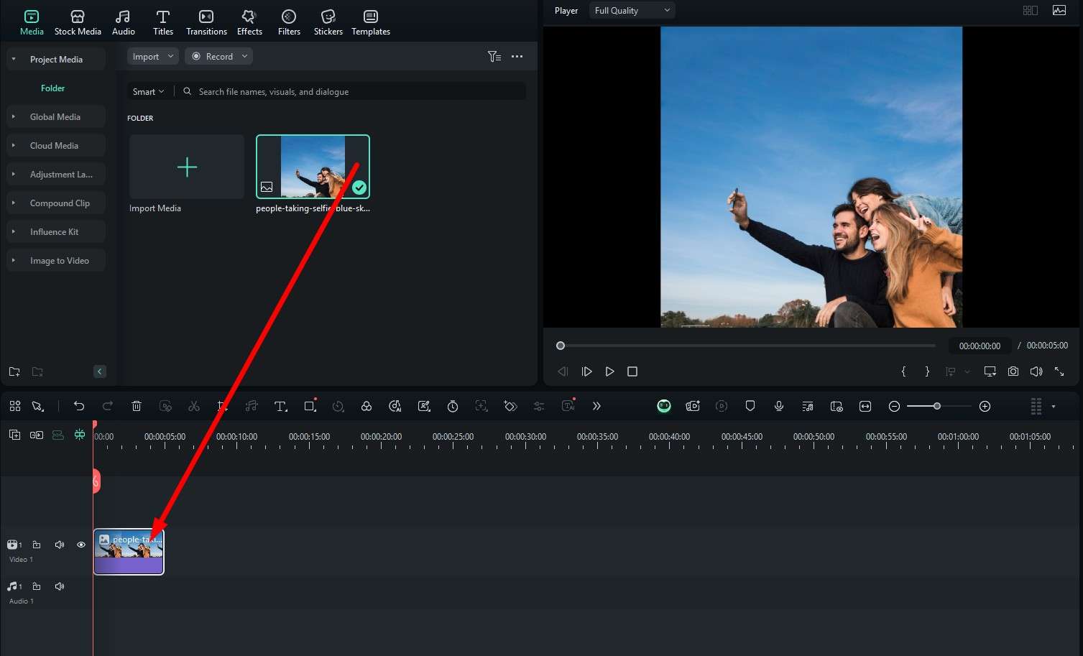Expand the Cloud Media section

(x=14, y=145)
